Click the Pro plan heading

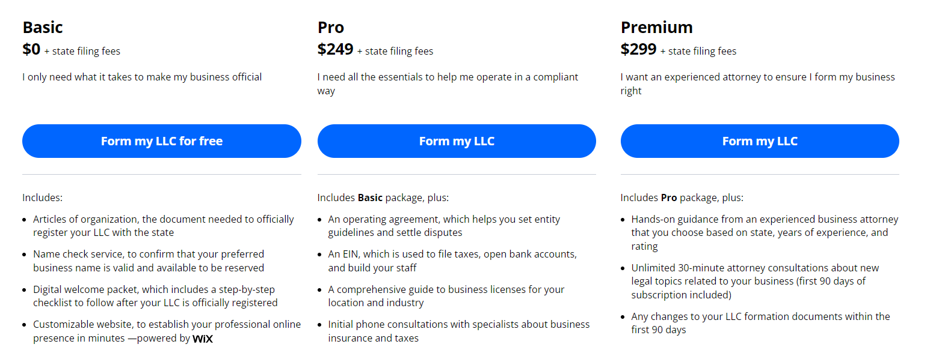[x=331, y=28]
